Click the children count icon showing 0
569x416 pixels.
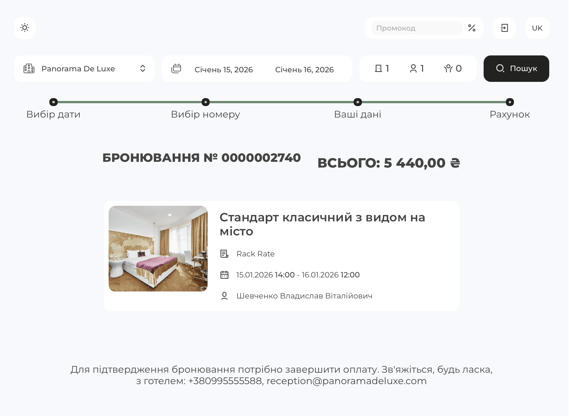[449, 68]
